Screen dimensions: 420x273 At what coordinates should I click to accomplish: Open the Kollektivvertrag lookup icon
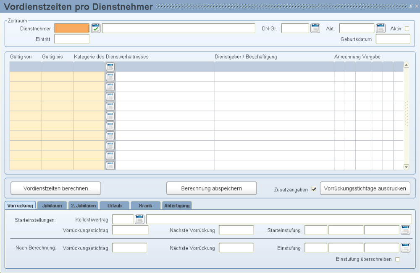(139, 219)
